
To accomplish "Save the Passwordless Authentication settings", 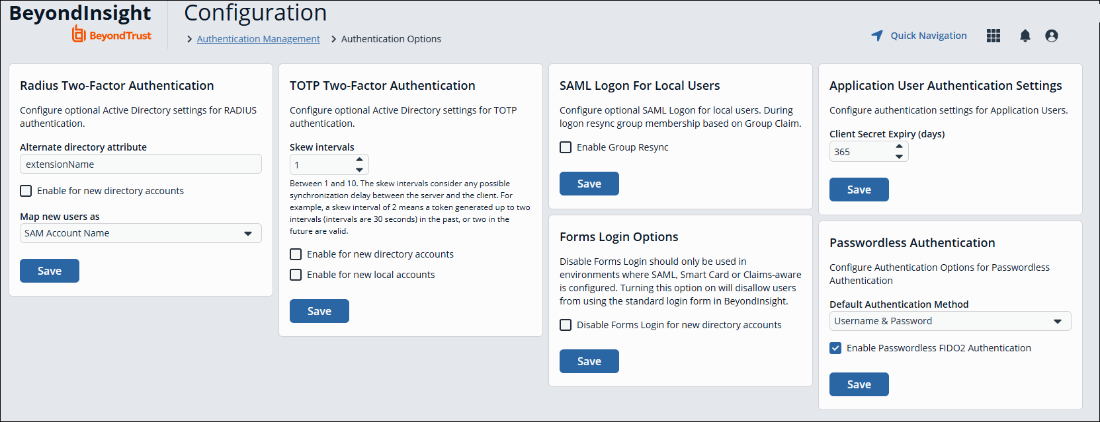I will click(x=859, y=384).
